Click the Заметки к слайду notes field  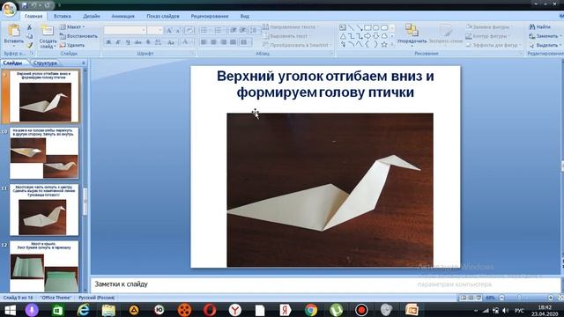tap(325, 284)
